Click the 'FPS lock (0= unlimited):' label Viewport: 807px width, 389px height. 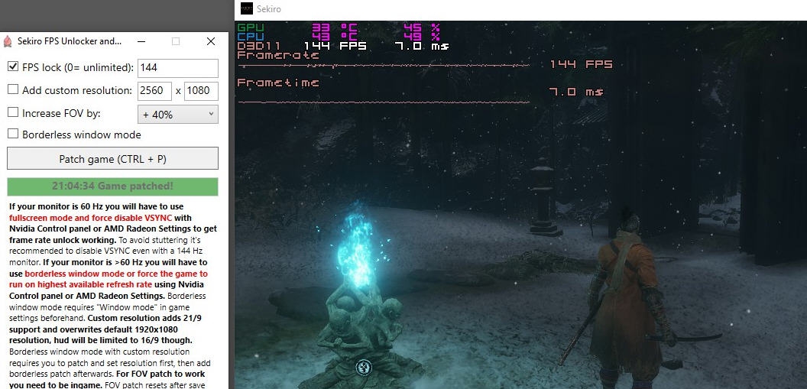[x=78, y=67]
